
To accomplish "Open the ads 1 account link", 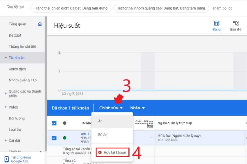I will (85, 134).
